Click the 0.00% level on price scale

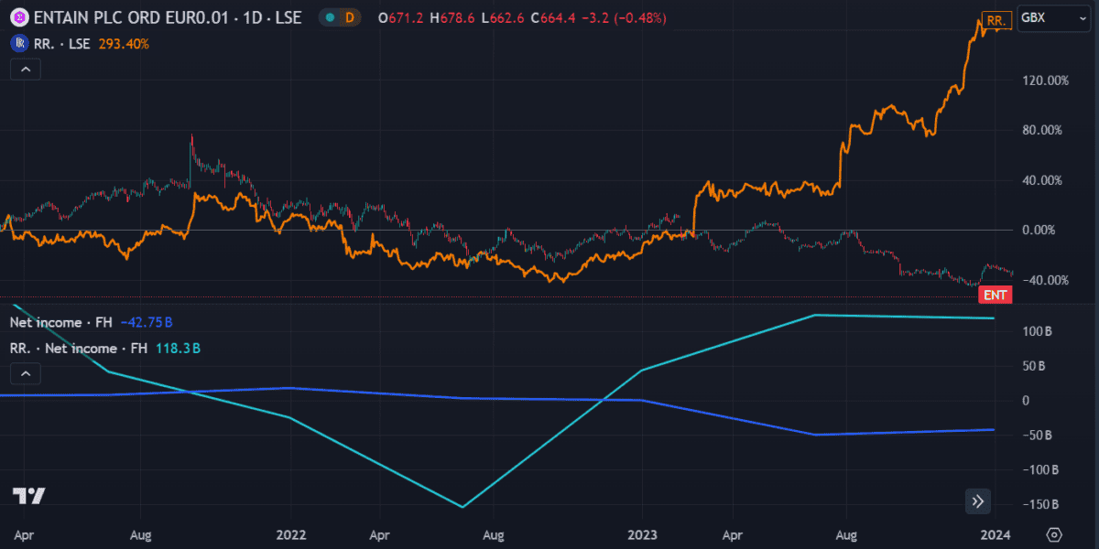(1044, 230)
